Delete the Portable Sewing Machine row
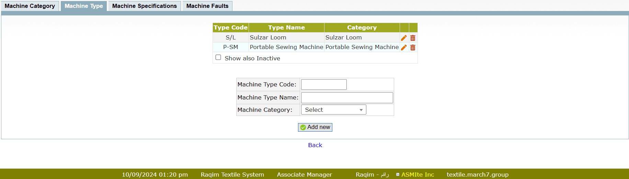The height and width of the screenshot is (179, 629). [413, 47]
